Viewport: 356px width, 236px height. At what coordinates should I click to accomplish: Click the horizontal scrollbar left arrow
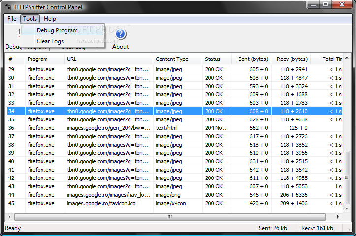pyautogui.click(x=9, y=217)
